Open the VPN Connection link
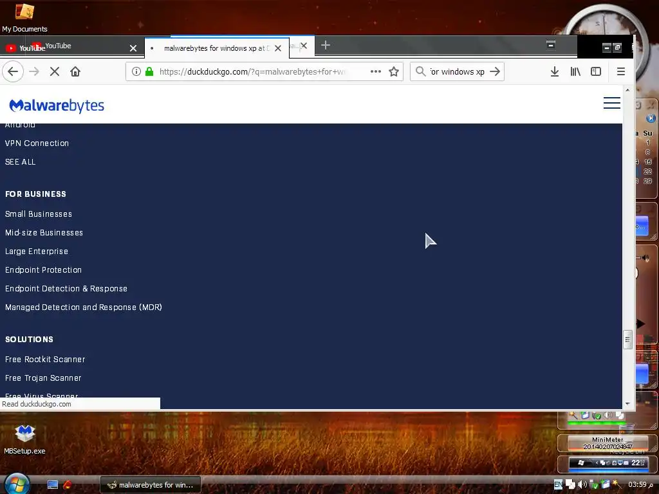659x494 pixels. (37, 143)
